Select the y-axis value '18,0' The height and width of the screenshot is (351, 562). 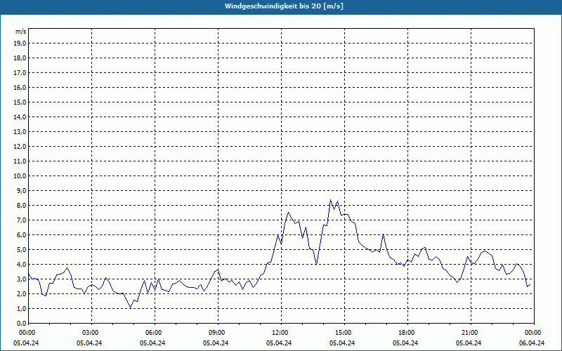(20, 58)
